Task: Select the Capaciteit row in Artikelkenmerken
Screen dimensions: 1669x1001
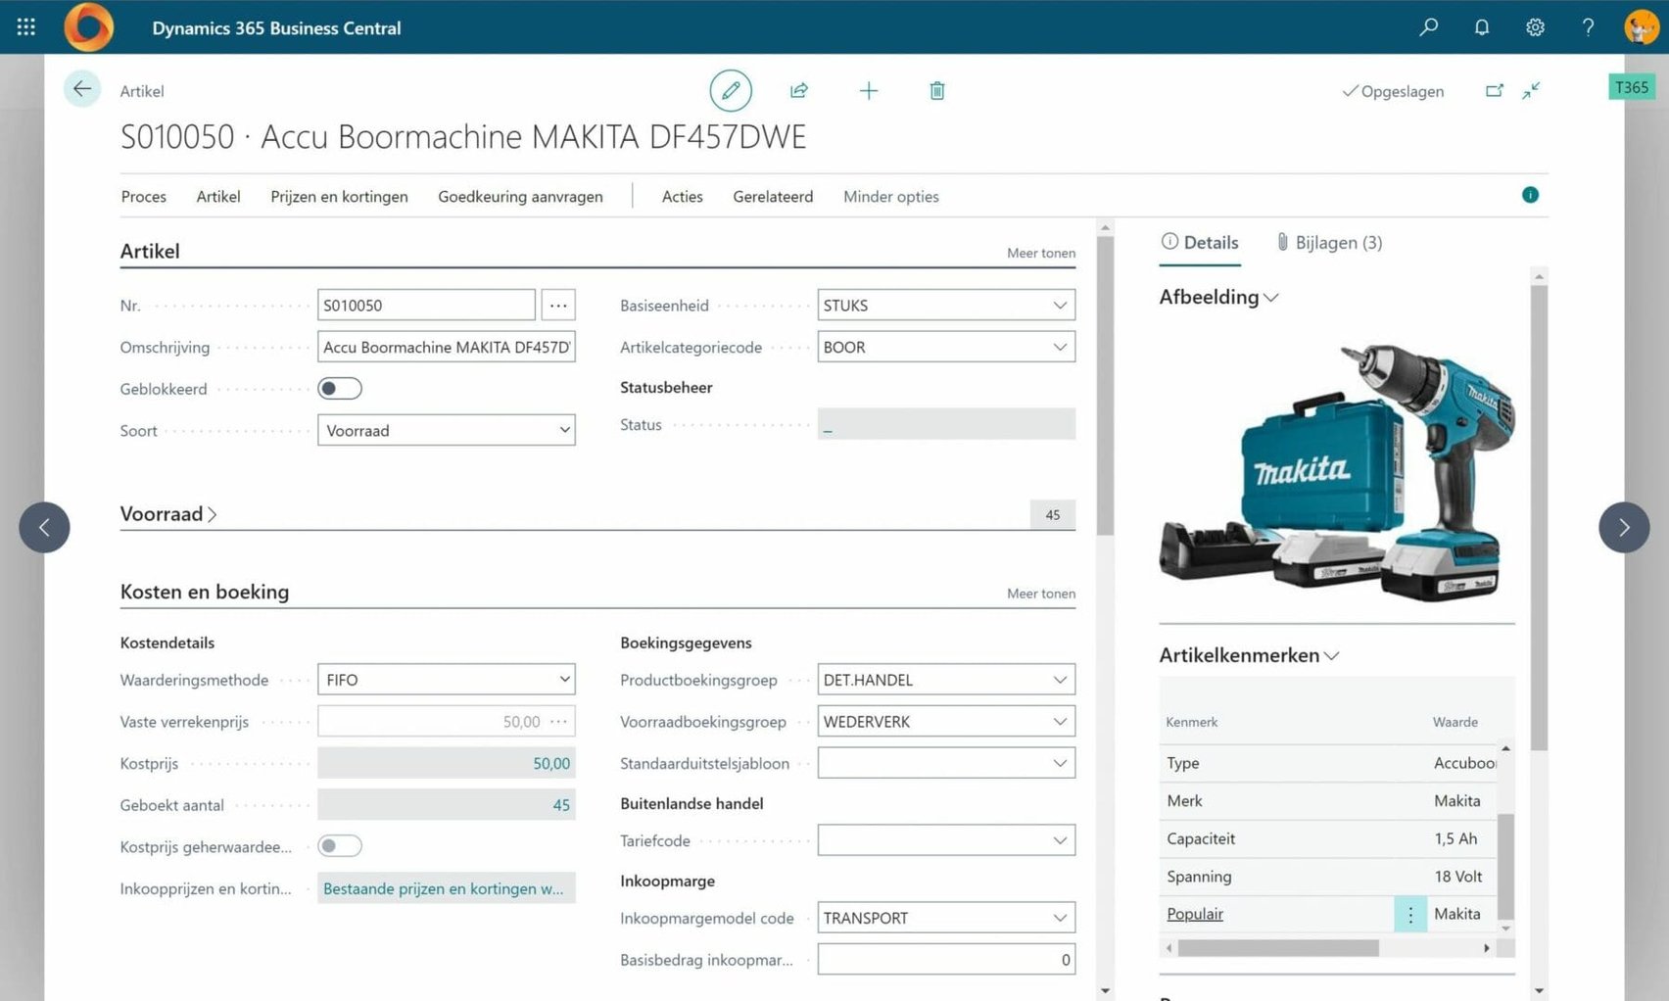Action: (x=1327, y=838)
